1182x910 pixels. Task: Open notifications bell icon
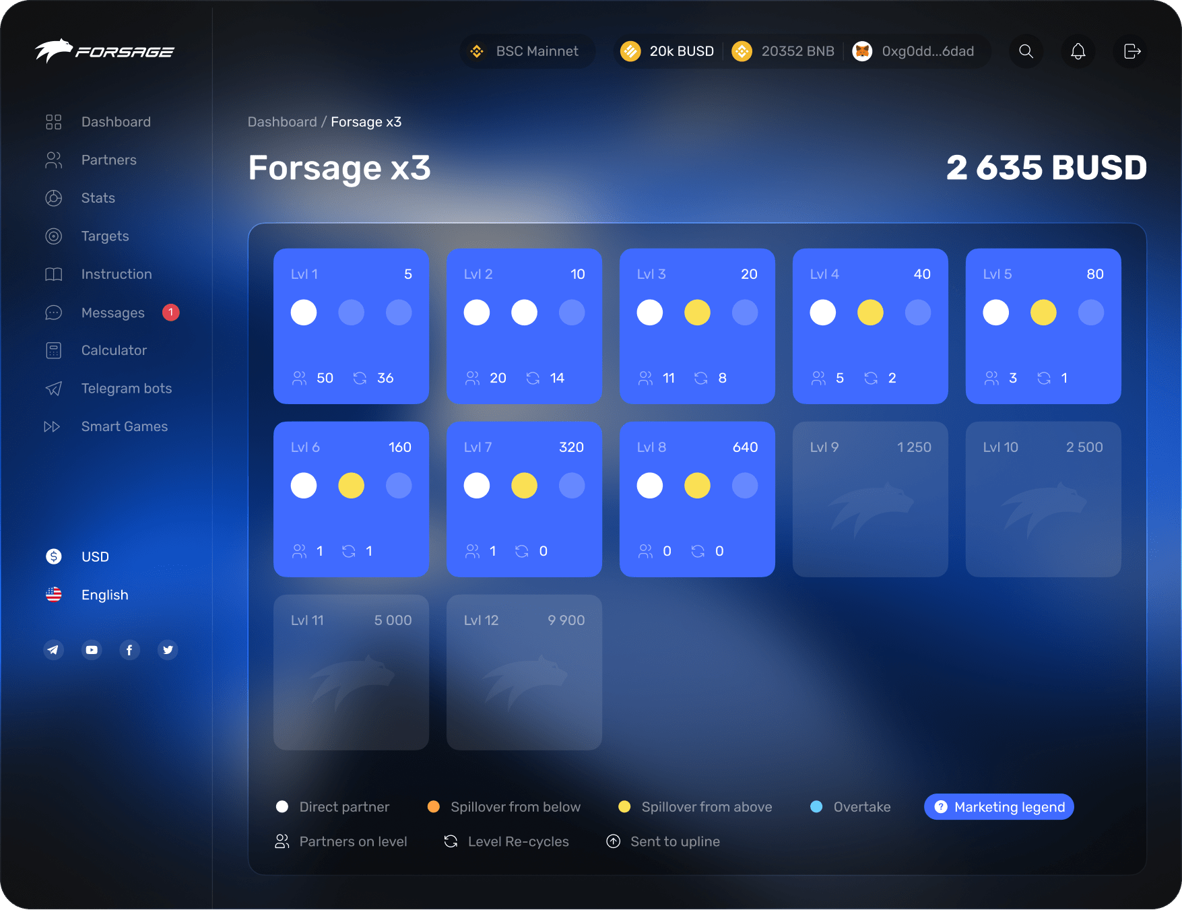point(1078,51)
